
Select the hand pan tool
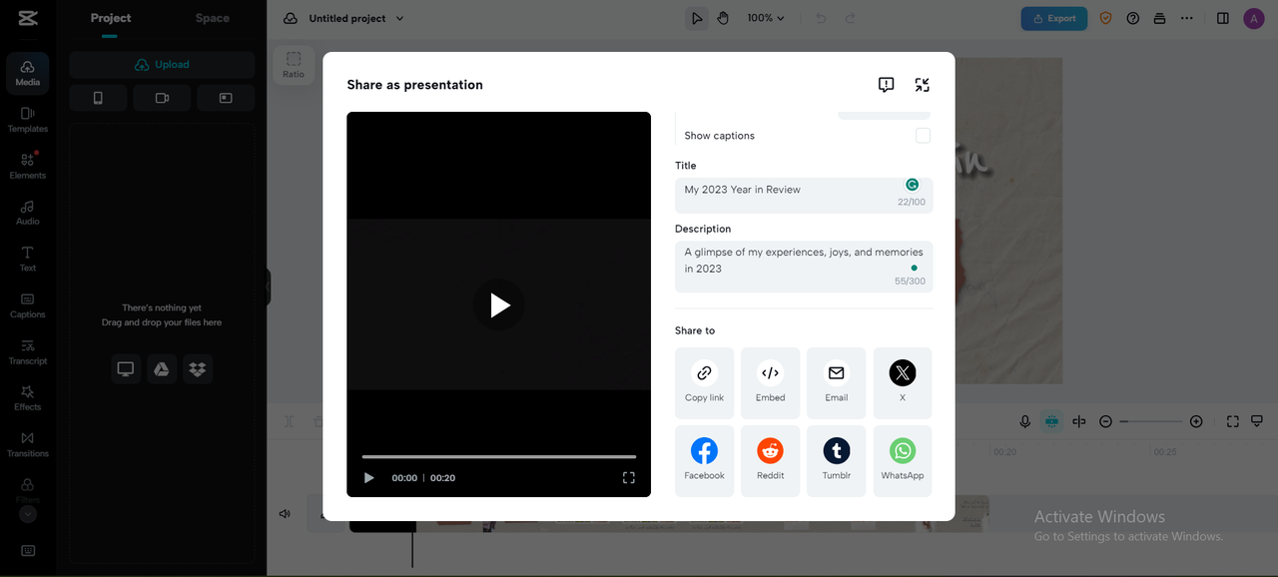[723, 18]
